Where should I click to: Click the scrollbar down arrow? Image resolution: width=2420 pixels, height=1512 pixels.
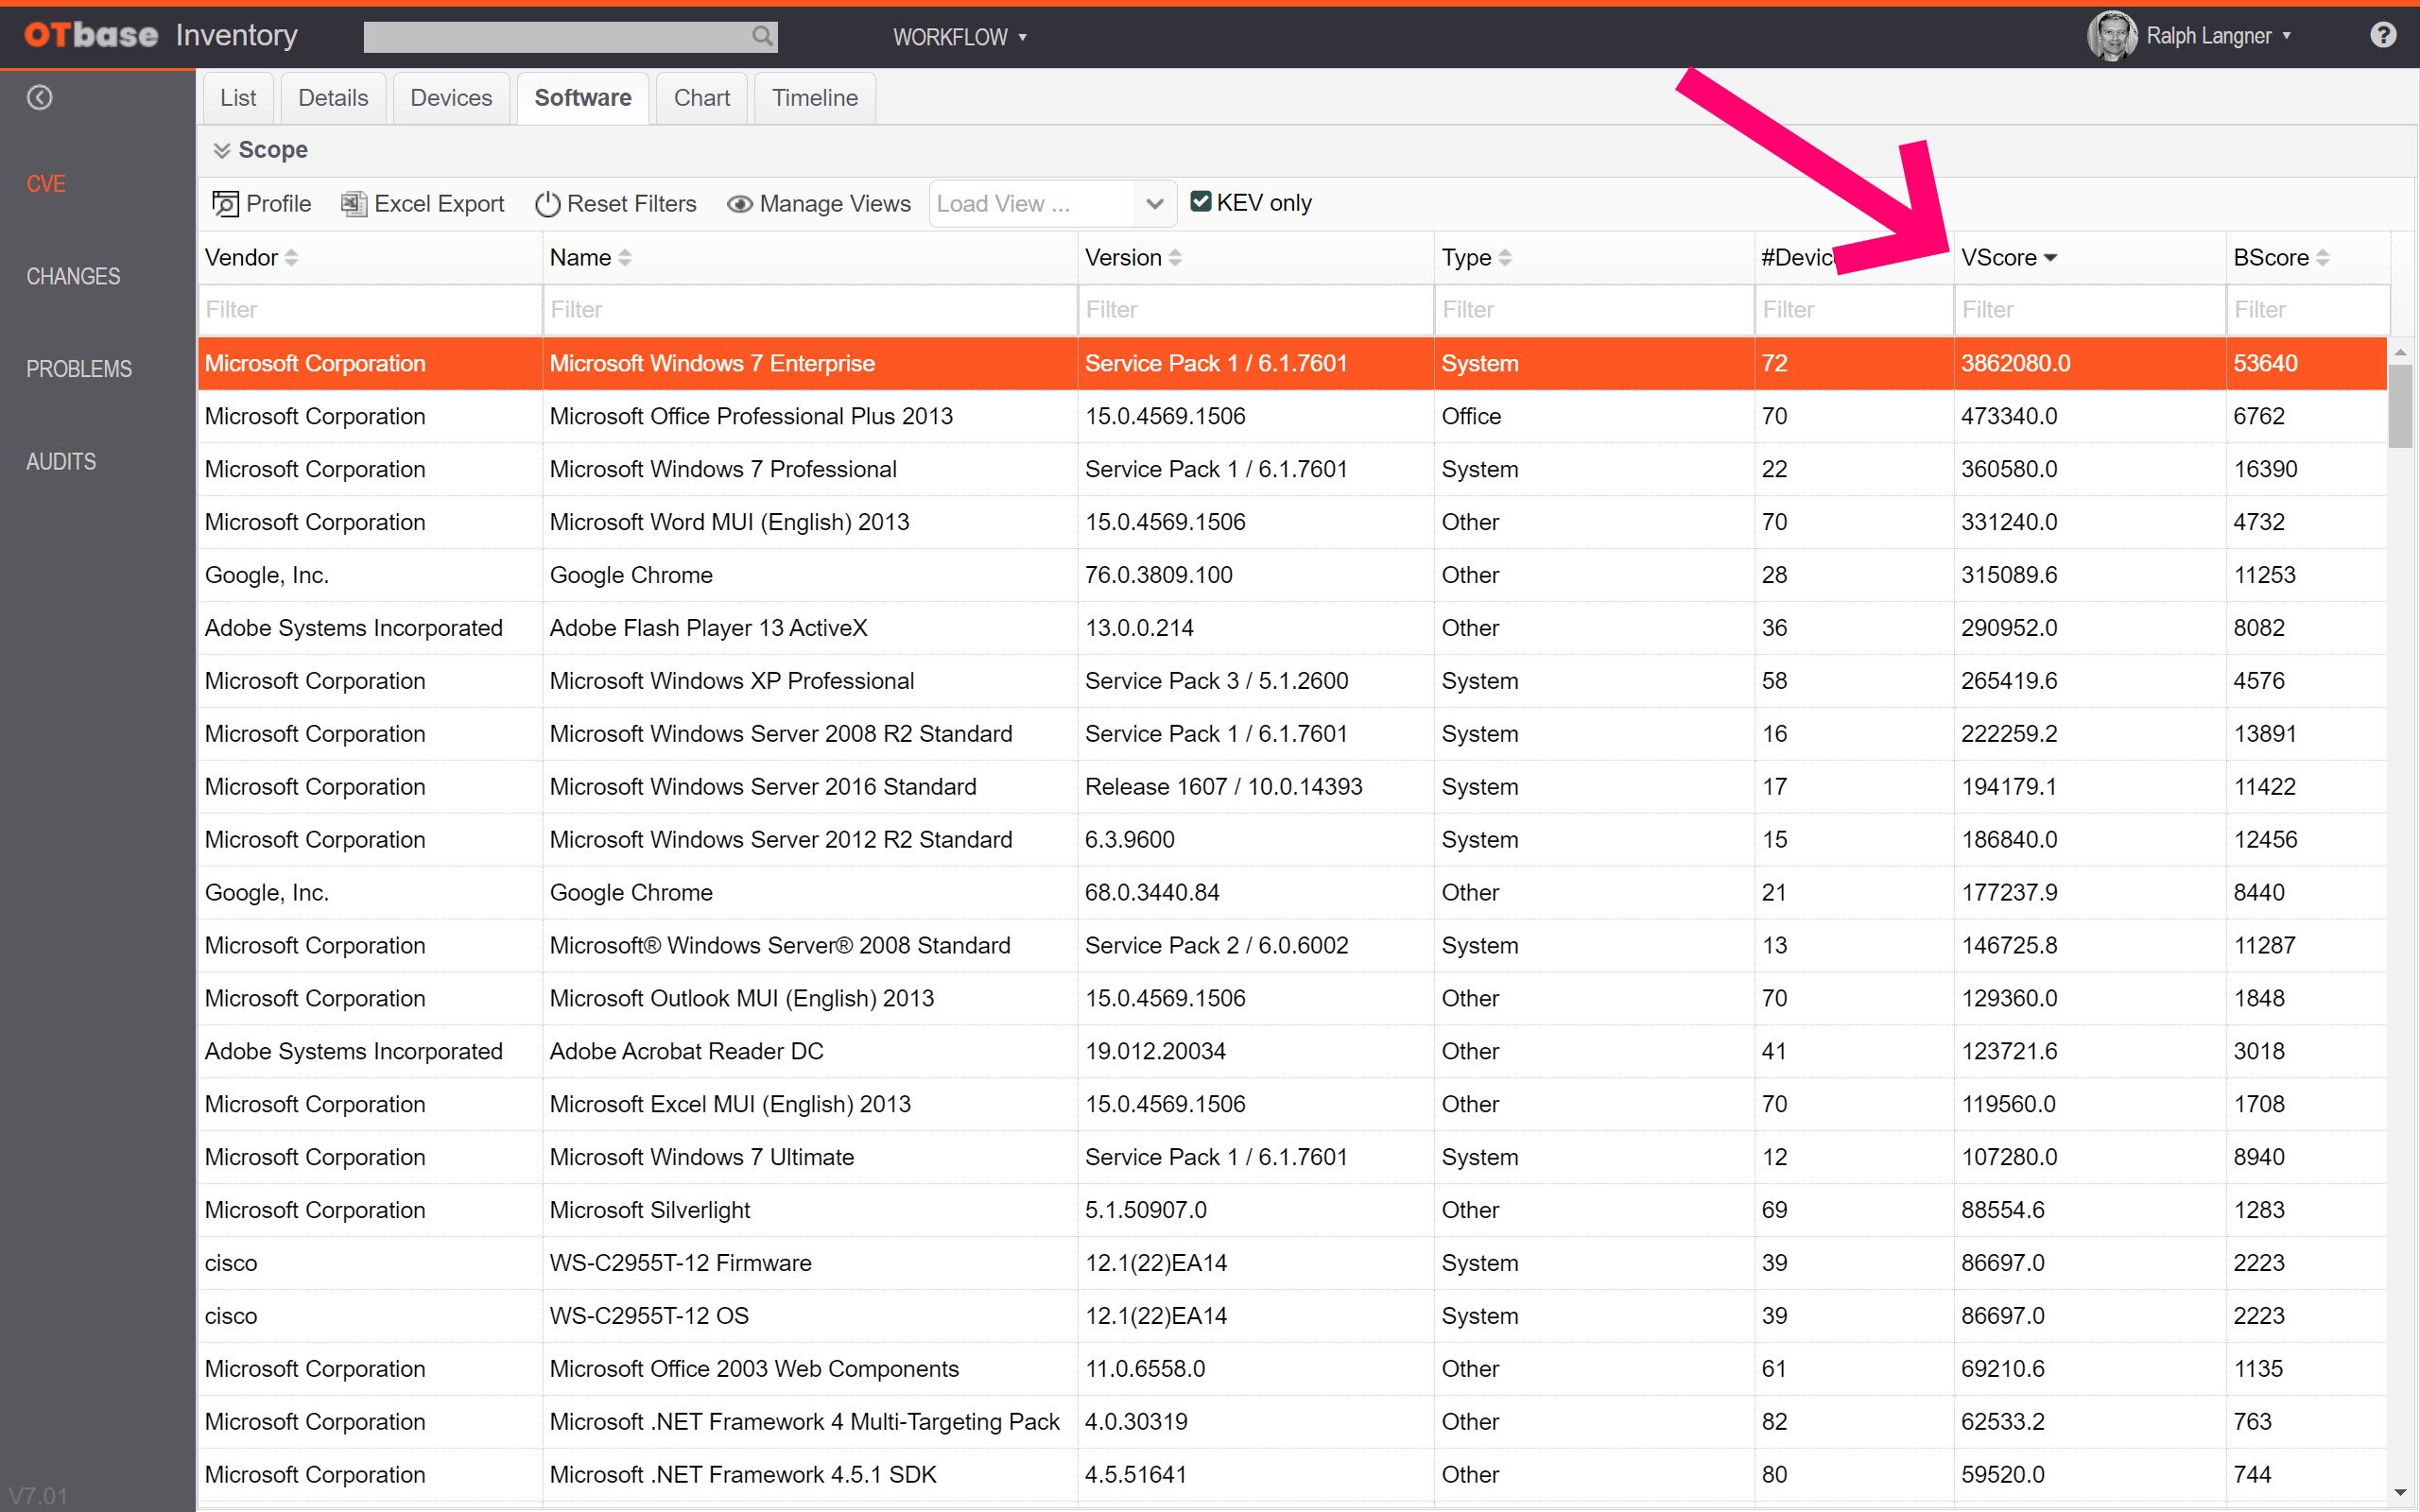click(x=2401, y=1494)
